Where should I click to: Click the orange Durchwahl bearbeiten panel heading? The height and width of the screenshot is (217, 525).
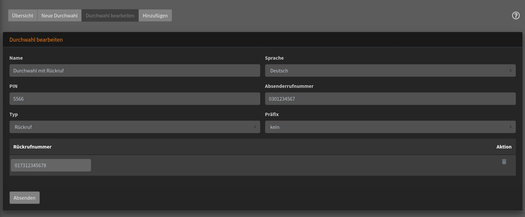click(x=36, y=40)
